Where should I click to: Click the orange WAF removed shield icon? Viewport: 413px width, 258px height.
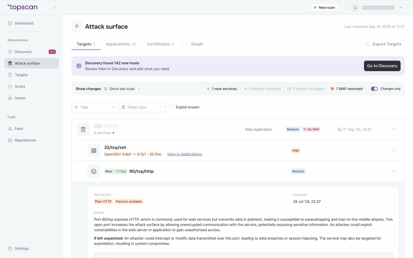(332, 89)
